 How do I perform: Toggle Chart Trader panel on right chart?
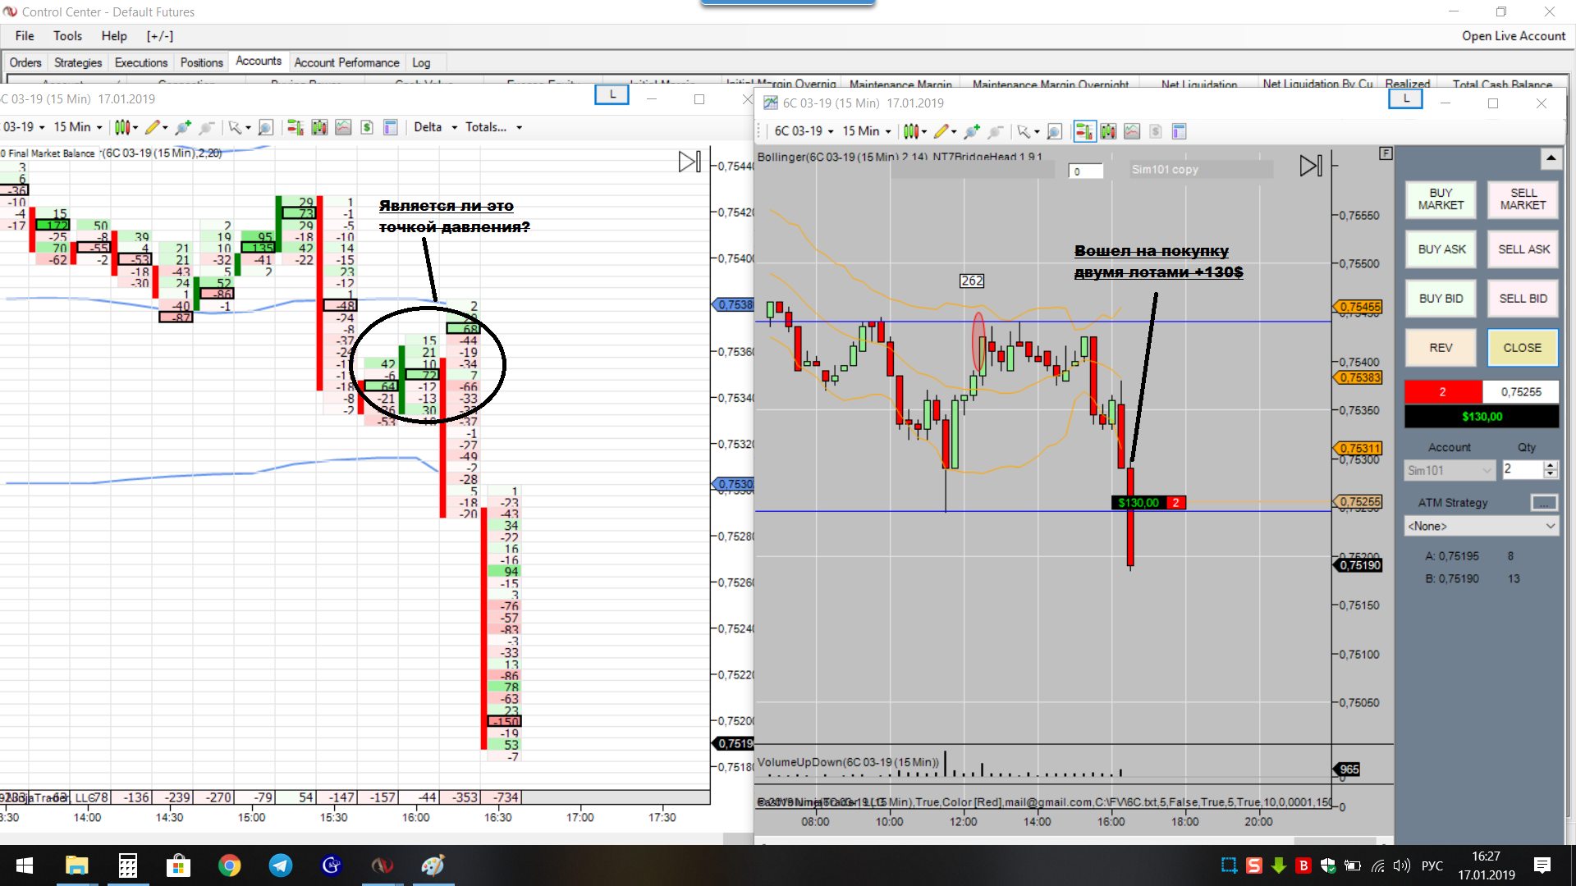[x=1083, y=131]
